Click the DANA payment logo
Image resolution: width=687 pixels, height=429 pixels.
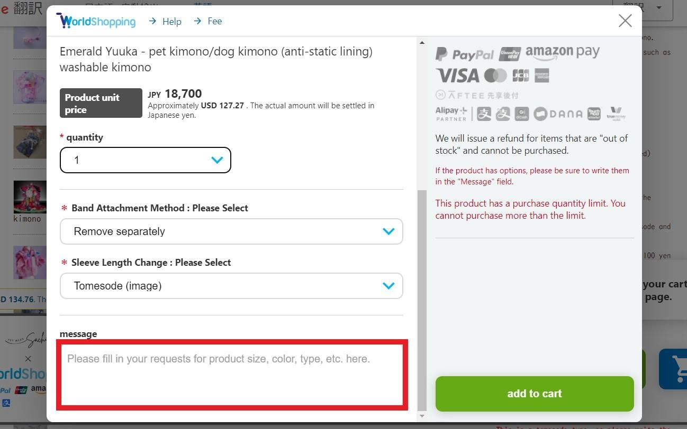click(558, 114)
